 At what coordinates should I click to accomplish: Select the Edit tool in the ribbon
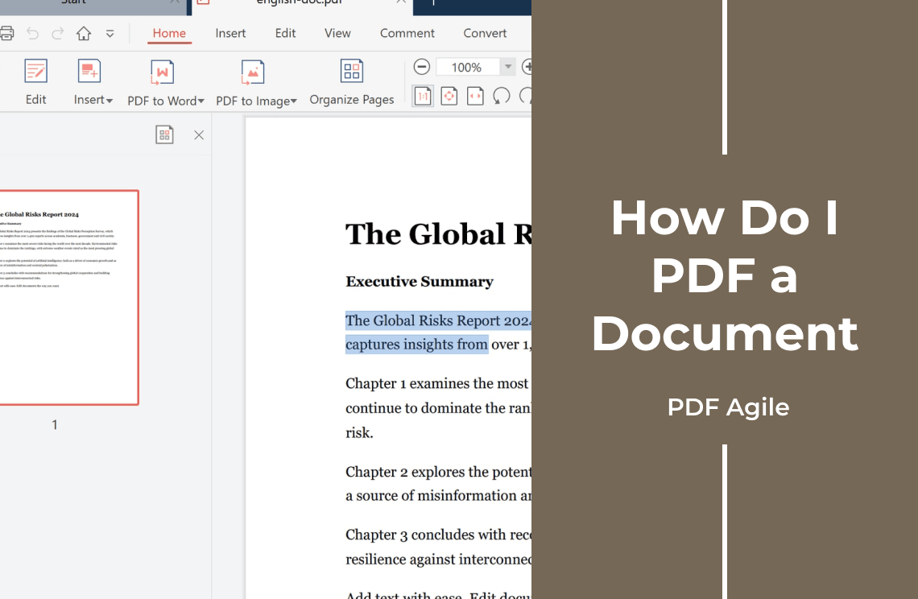35,81
